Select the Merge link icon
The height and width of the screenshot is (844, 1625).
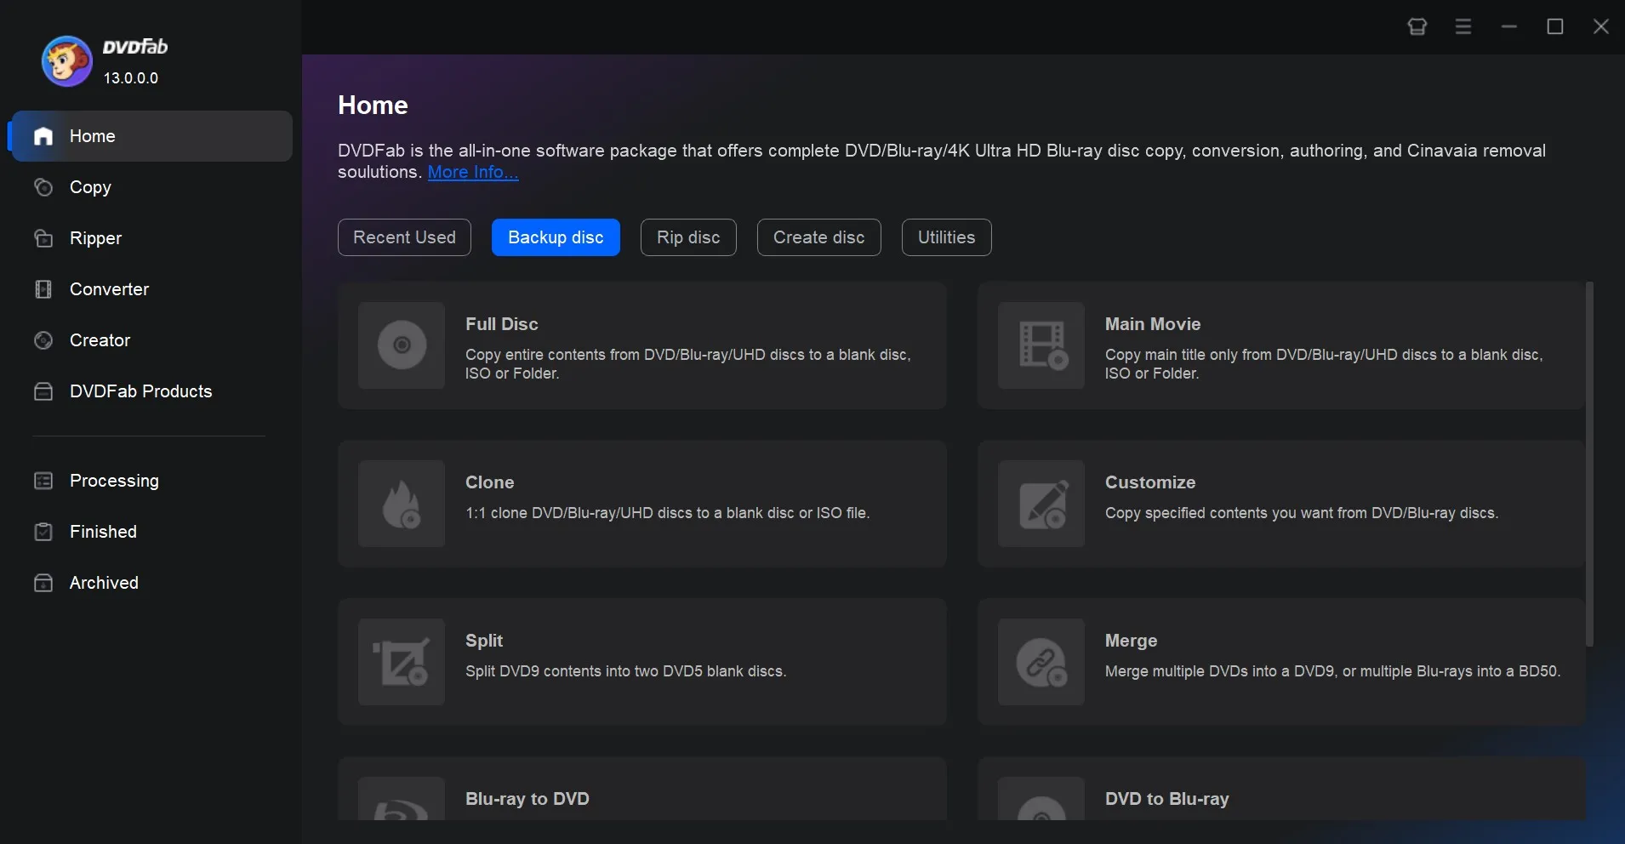1041,662
